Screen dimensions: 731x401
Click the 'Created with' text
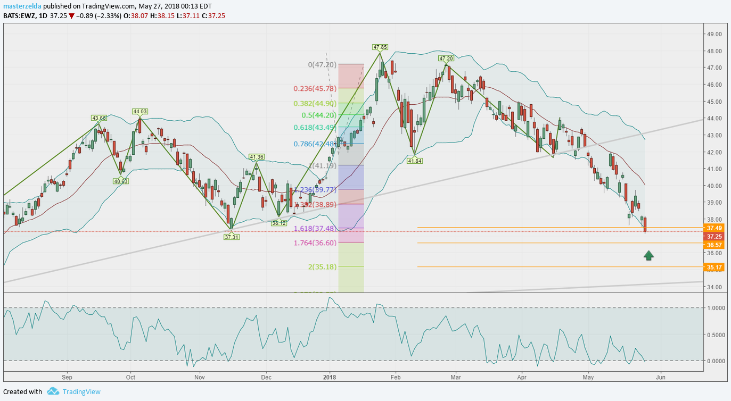(x=22, y=391)
